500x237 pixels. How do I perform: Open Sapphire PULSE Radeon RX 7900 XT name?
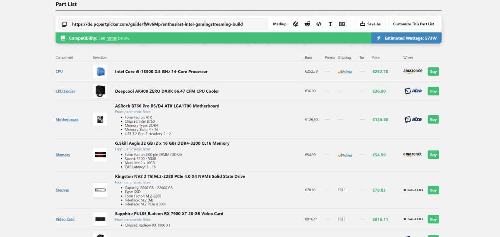tap(169, 214)
